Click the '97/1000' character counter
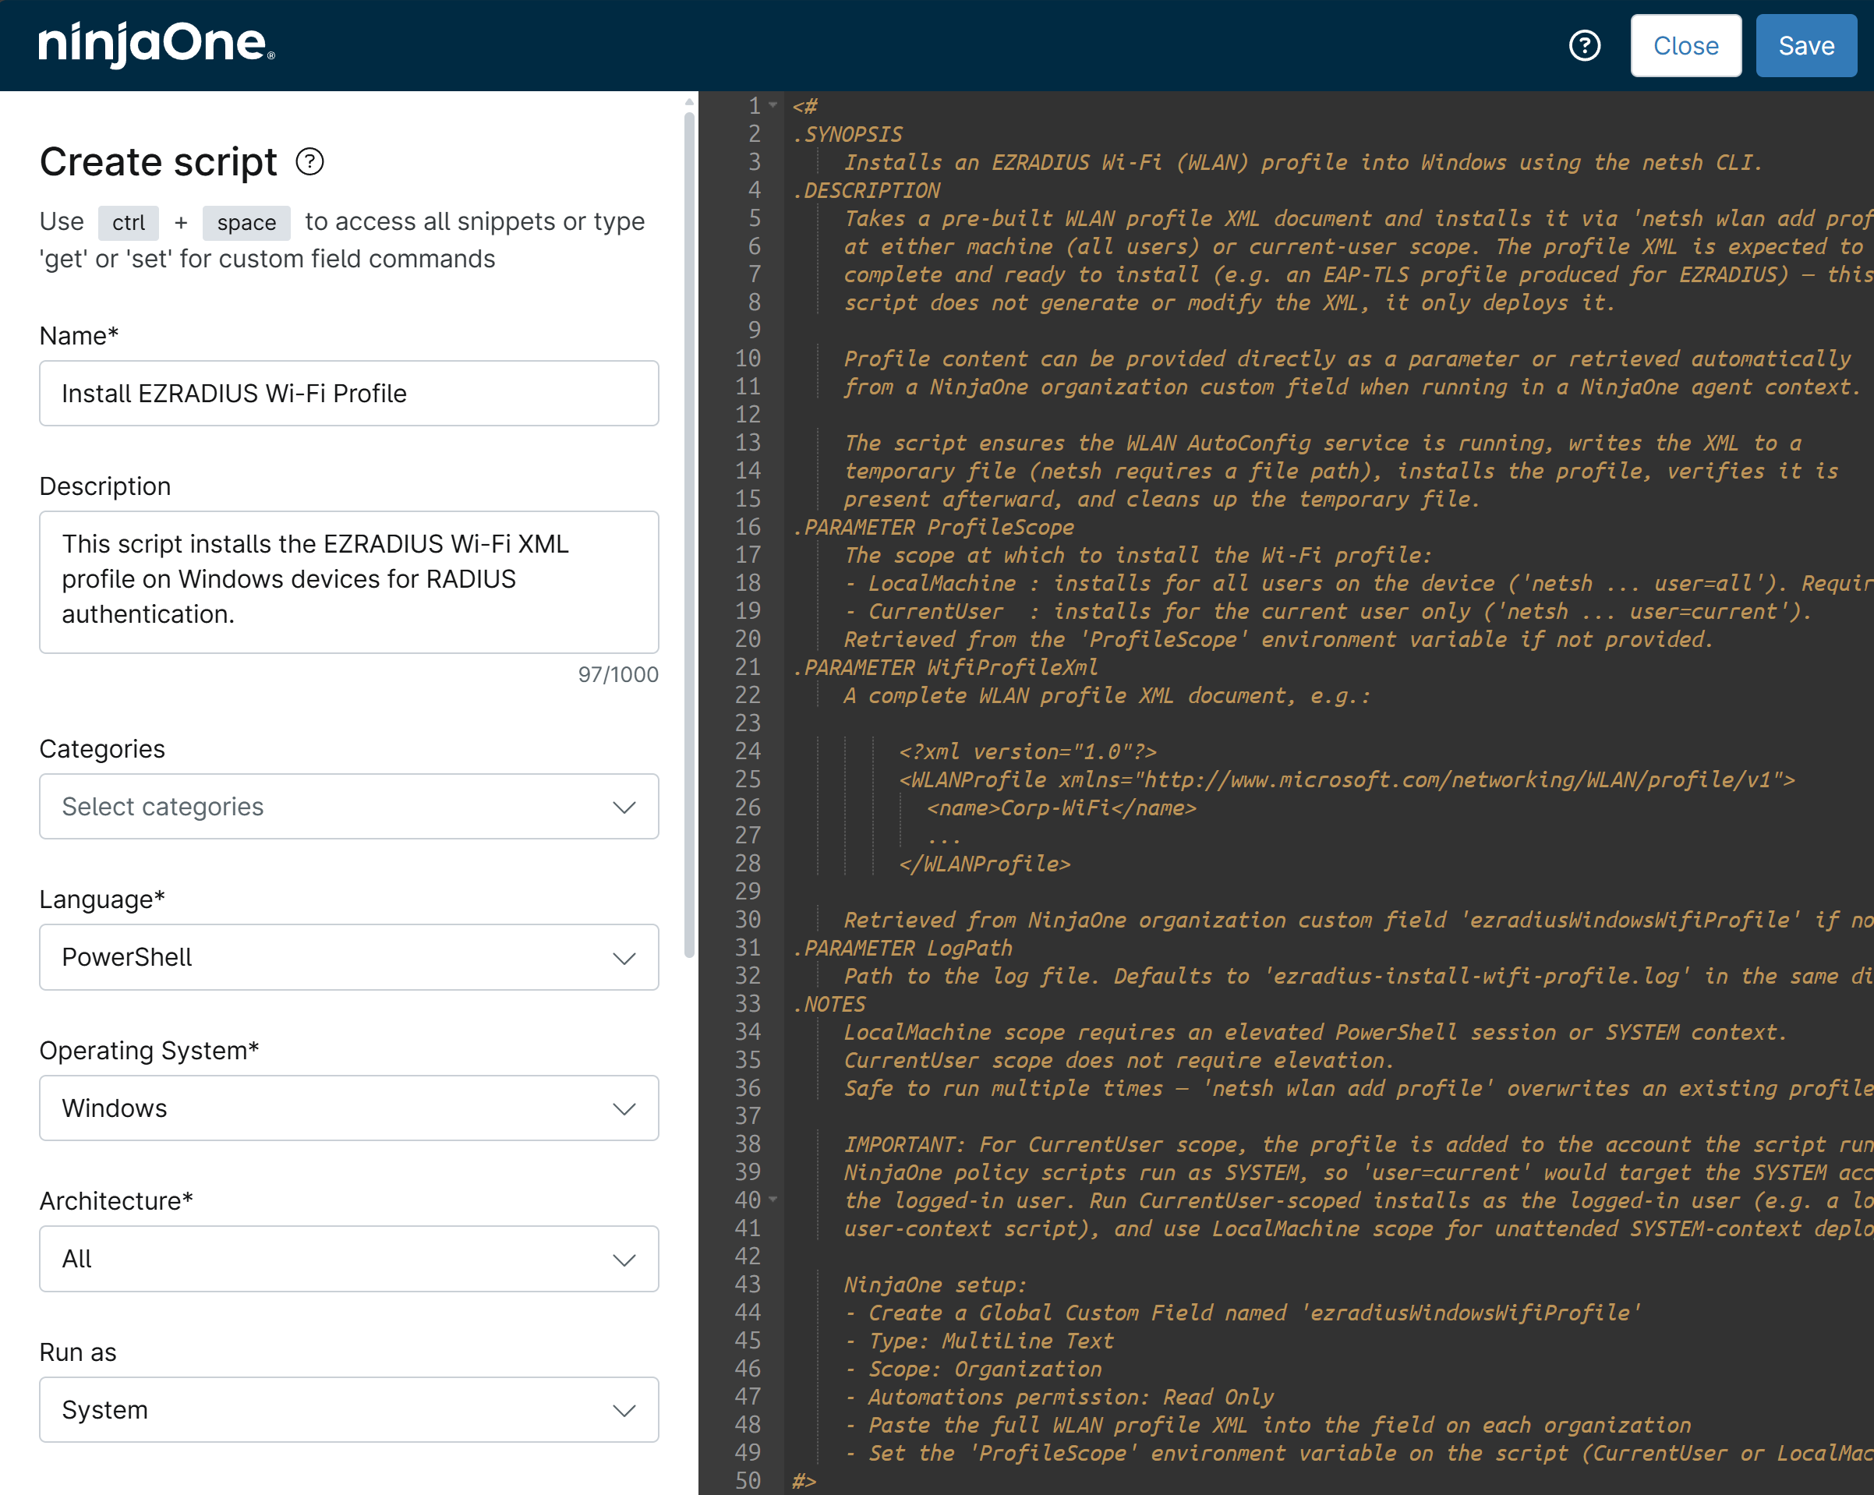Image resolution: width=1874 pixels, height=1495 pixels. (618, 674)
